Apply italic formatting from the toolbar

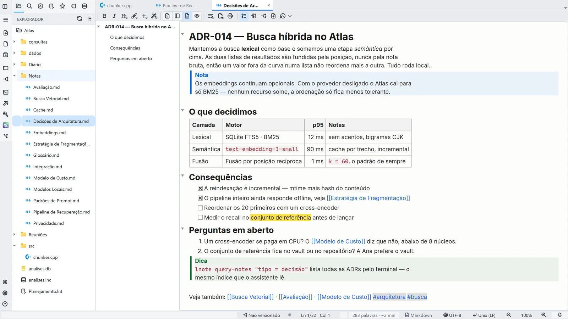[x=114, y=16]
